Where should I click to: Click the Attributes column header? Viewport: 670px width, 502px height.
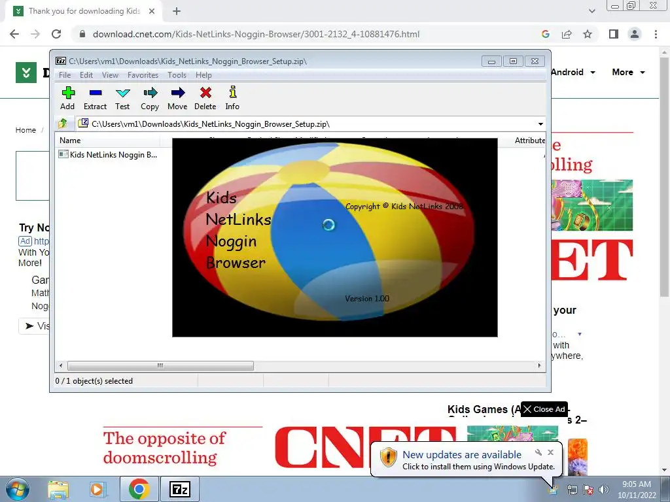pyautogui.click(x=529, y=141)
